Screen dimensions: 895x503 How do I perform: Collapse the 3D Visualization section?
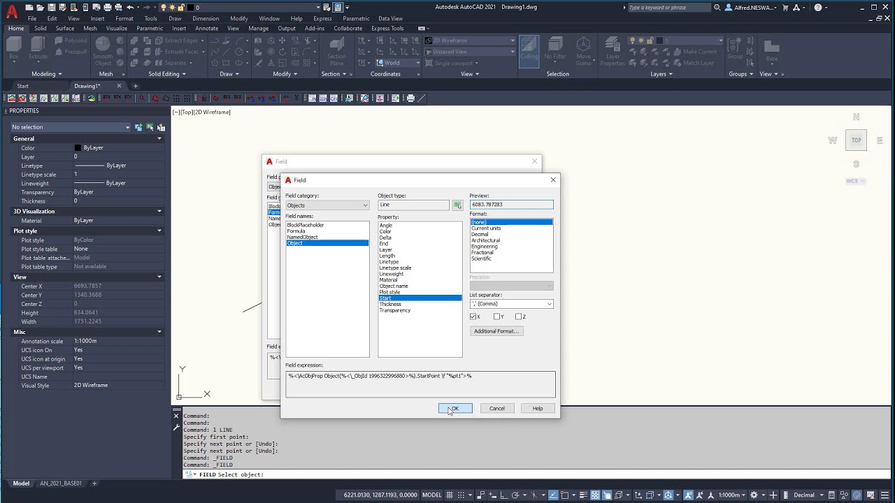point(159,211)
